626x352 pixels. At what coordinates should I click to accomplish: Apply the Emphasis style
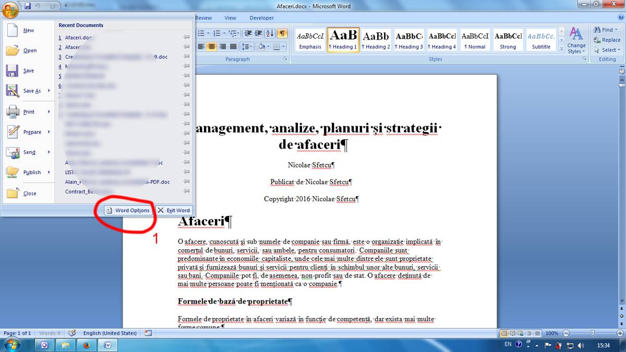click(310, 40)
